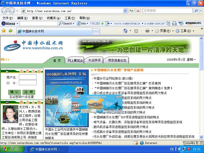Click the waterchina site logo

34,46
